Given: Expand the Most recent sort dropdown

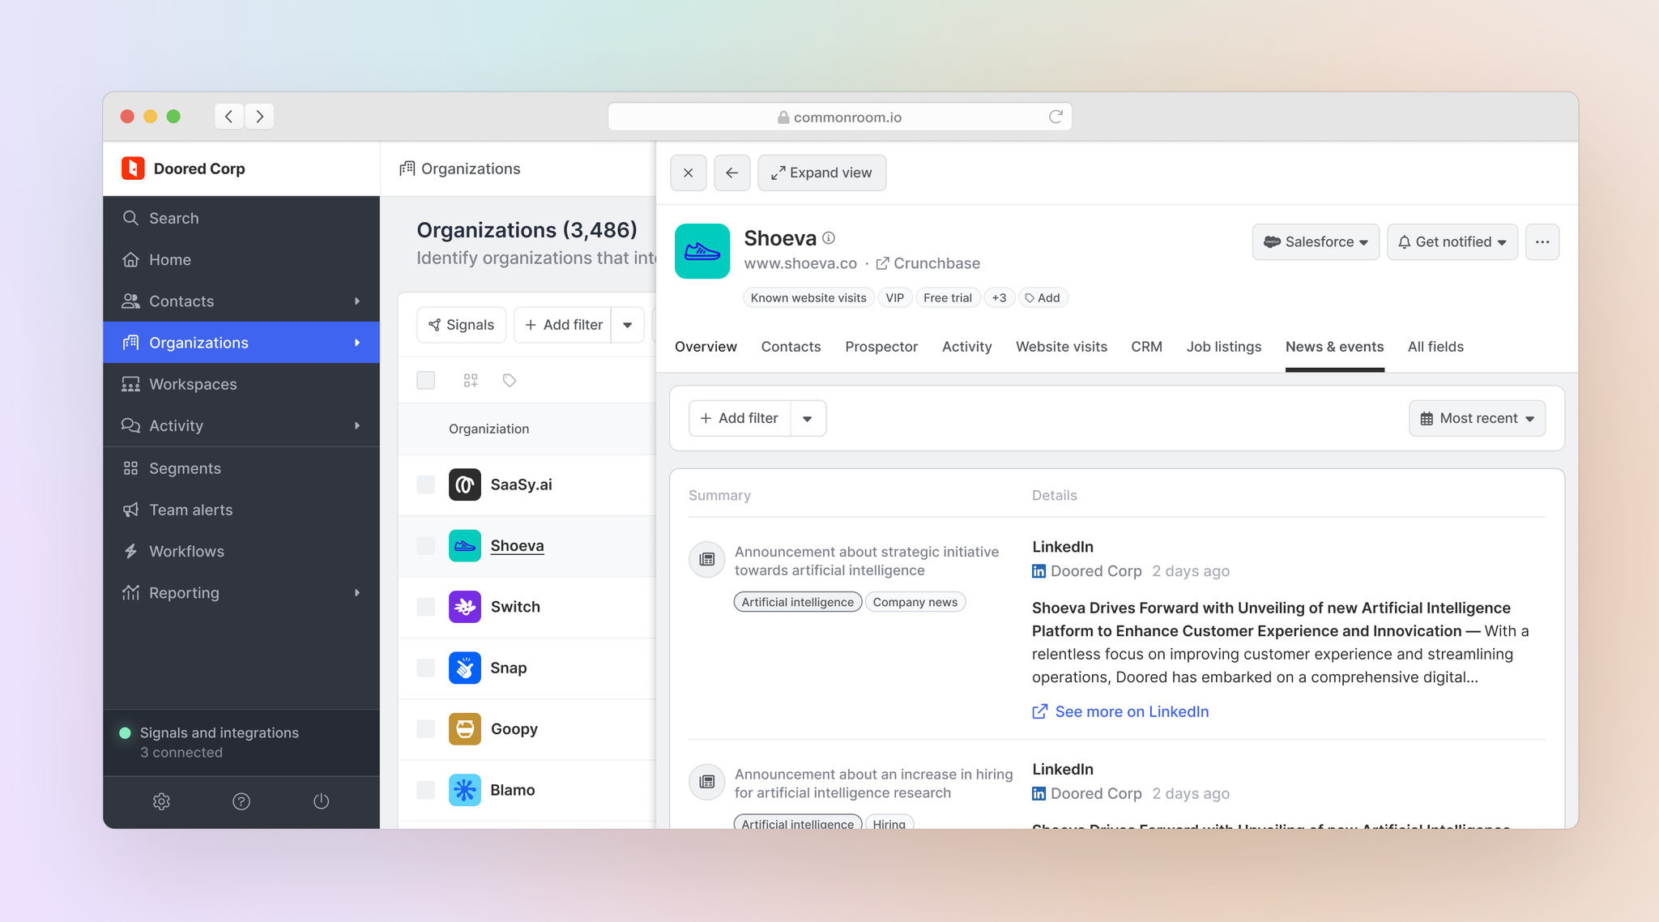Looking at the screenshot, I should click(x=1477, y=418).
